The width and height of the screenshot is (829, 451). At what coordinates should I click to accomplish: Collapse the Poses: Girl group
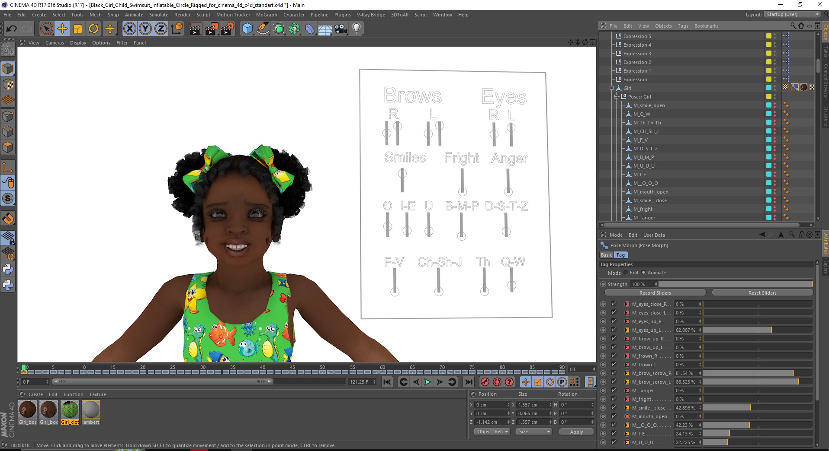pyautogui.click(x=617, y=97)
